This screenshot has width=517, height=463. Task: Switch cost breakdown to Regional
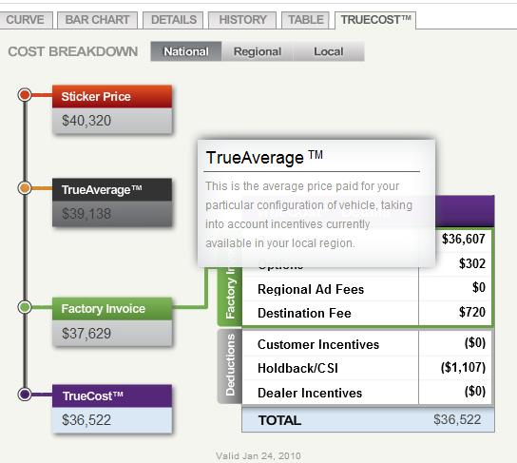258,51
